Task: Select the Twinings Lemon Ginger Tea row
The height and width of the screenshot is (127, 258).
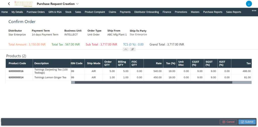Action: click(50, 77)
